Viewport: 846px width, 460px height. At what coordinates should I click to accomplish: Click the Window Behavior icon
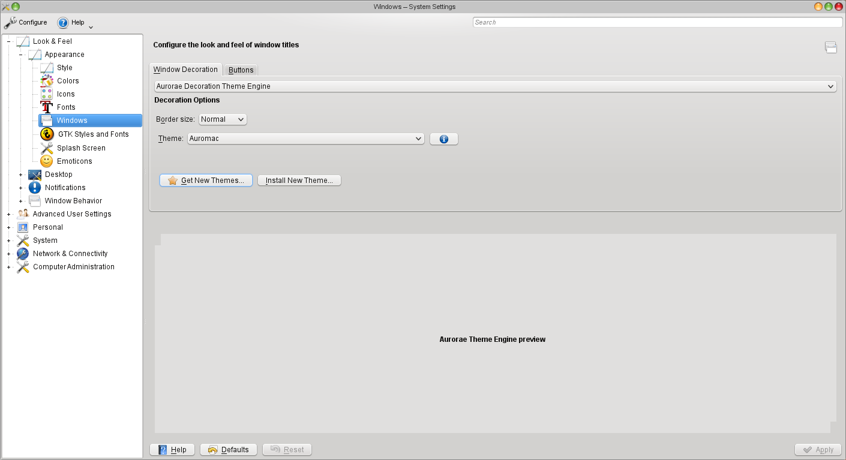coord(35,201)
